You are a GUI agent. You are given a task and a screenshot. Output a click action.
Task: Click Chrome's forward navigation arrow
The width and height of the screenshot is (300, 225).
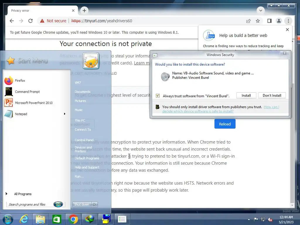(x=21, y=21)
